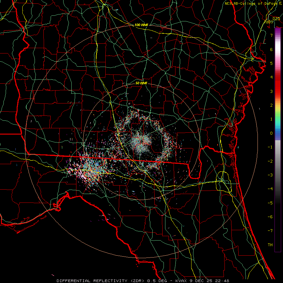Click the DIFFERENTIAL REFLECTIVITY (ZDR) caption text
283x283 pixels.
tap(101, 281)
